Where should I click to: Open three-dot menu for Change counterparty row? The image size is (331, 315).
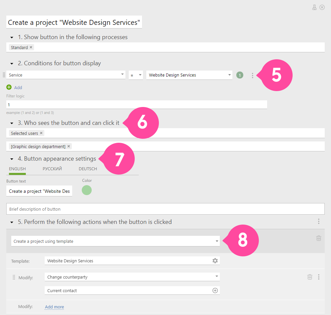point(319,277)
